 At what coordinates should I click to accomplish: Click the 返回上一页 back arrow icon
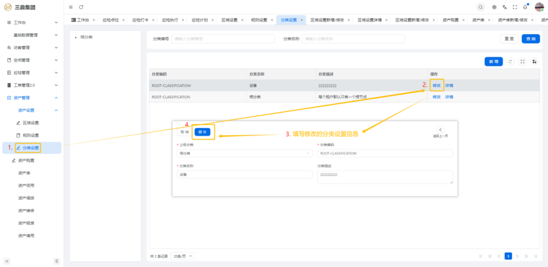pos(440,129)
